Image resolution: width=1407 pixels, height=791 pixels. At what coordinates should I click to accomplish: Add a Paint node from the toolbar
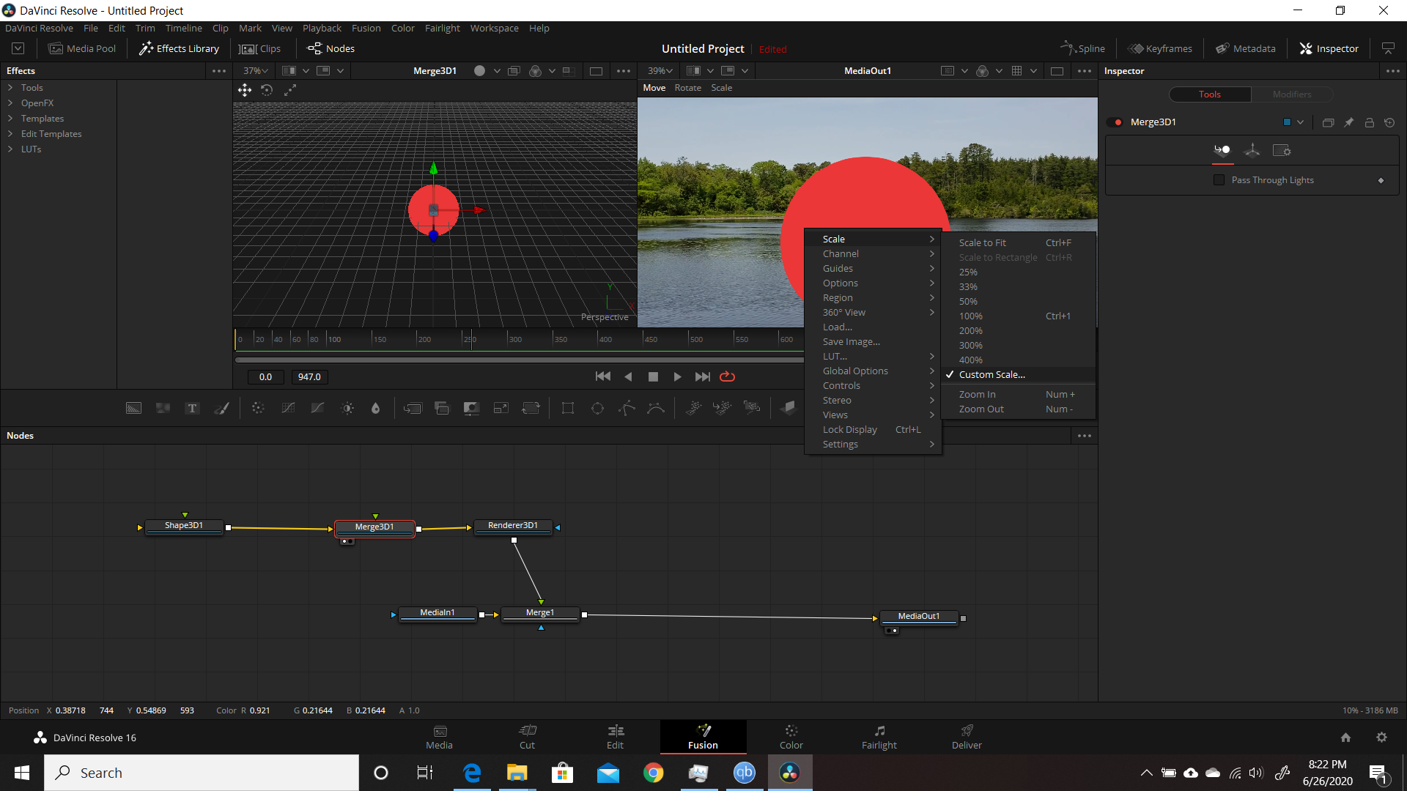coord(221,409)
